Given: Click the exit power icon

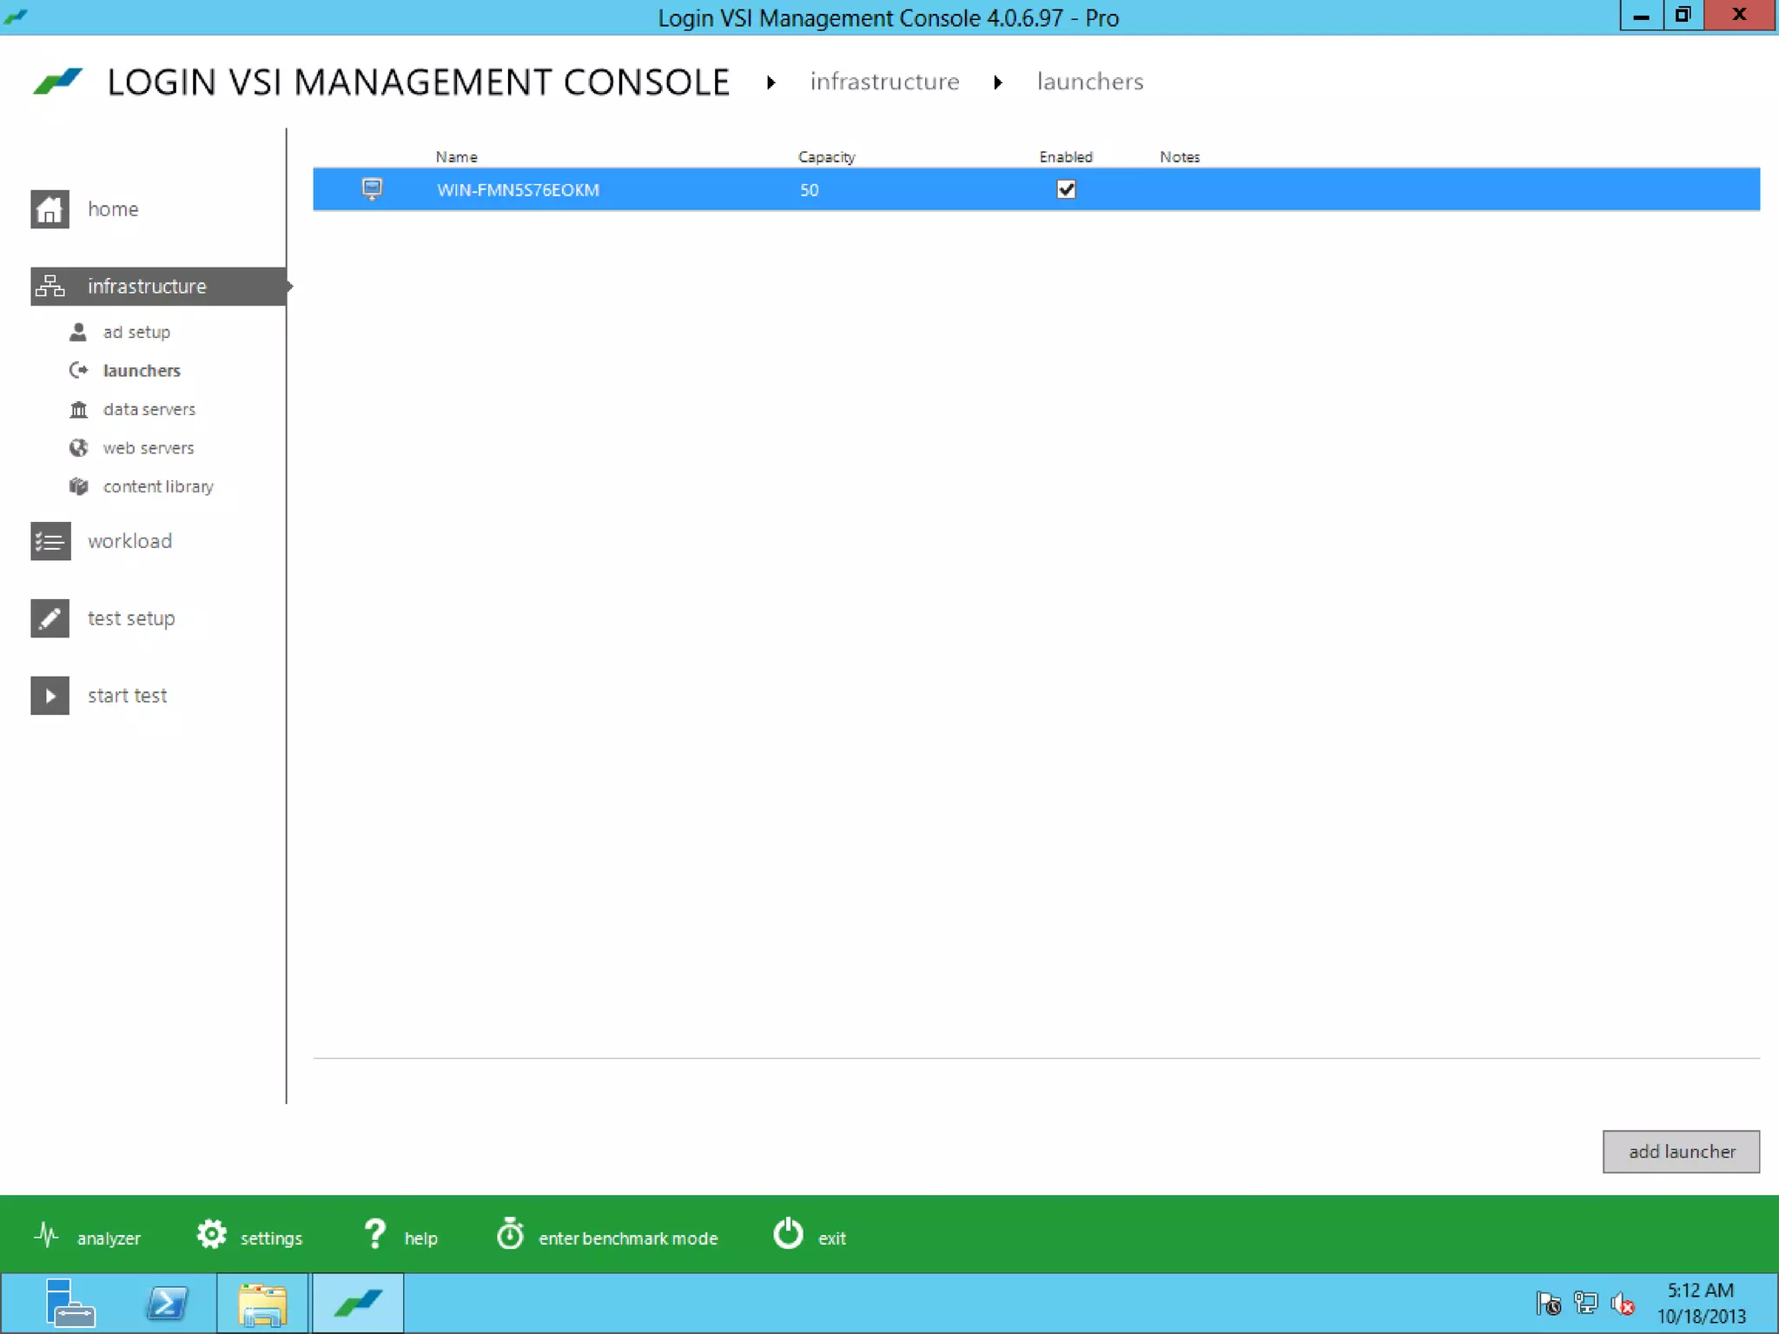Looking at the screenshot, I should [788, 1234].
